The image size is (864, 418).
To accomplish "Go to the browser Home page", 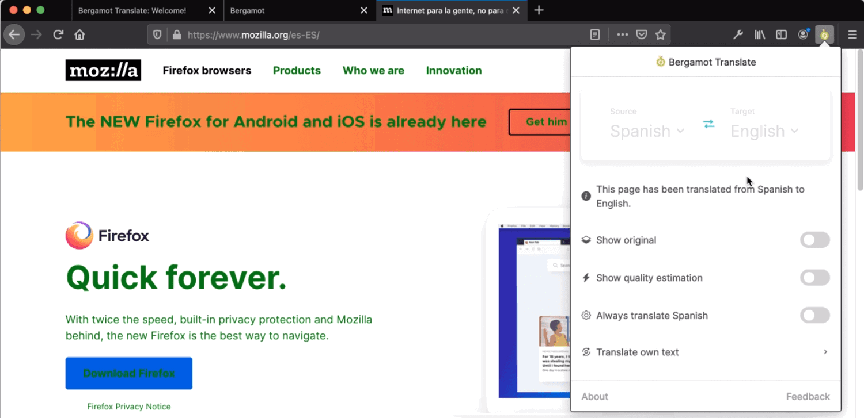I will click(79, 35).
